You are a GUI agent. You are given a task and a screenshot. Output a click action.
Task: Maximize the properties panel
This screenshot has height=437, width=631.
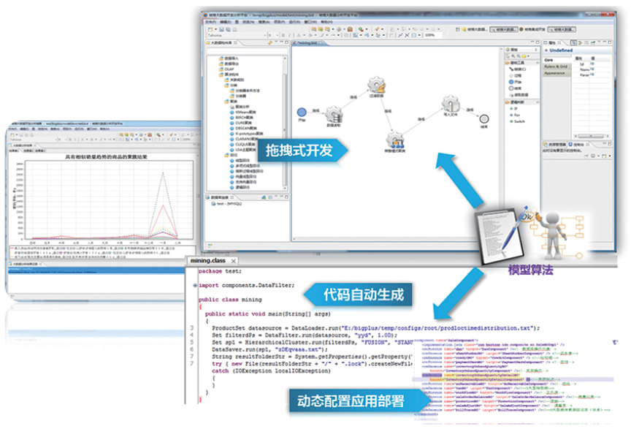(x=610, y=42)
